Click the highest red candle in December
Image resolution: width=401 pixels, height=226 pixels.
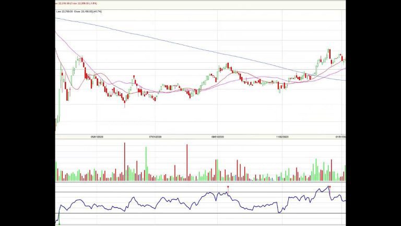[330, 54]
